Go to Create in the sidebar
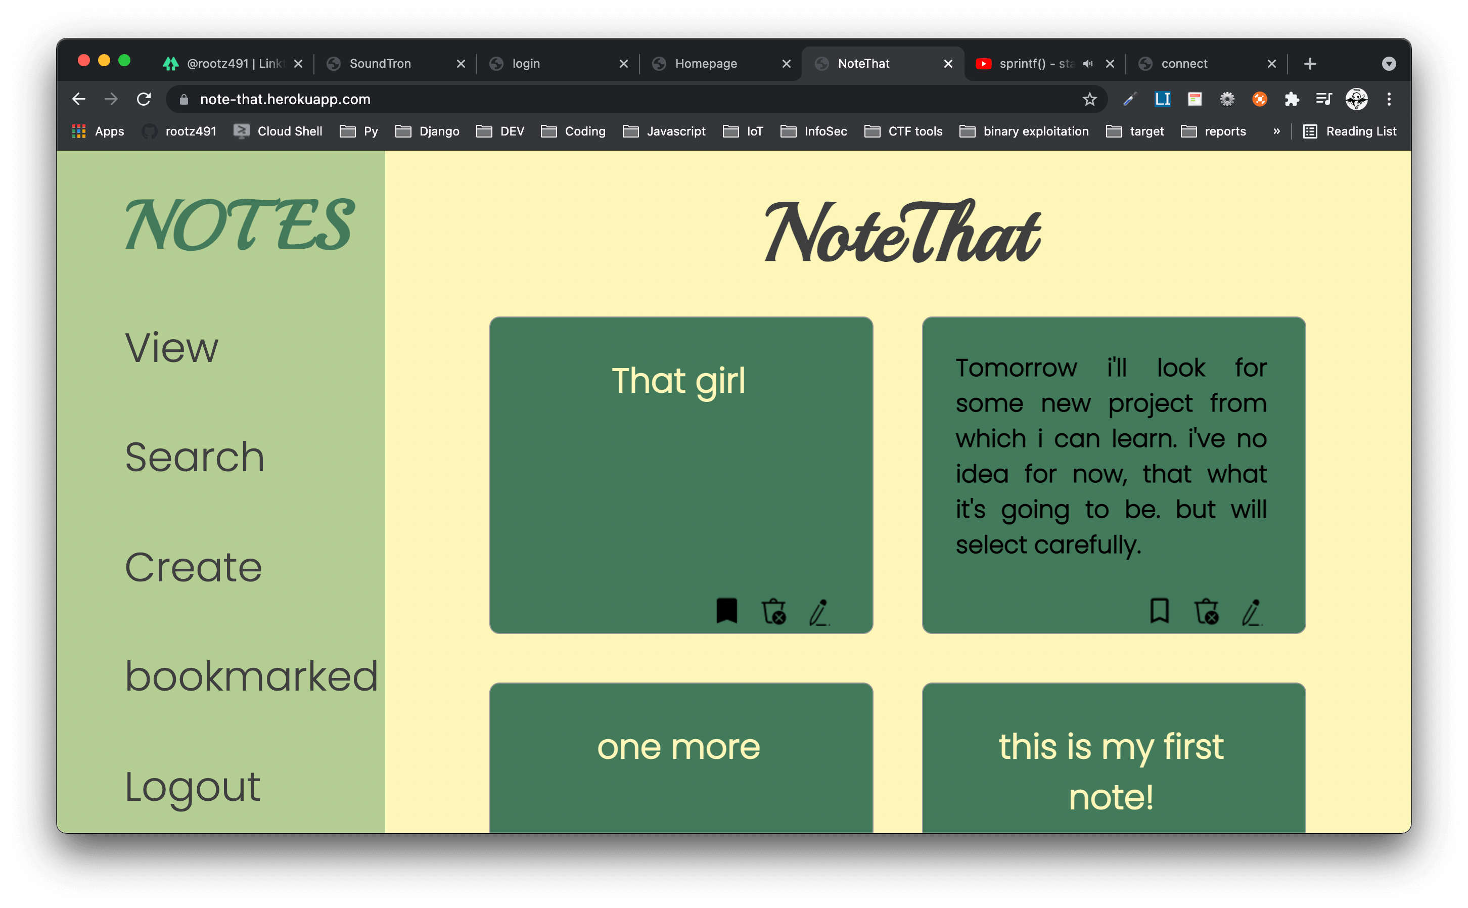This screenshot has width=1468, height=908. [x=193, y=567]
